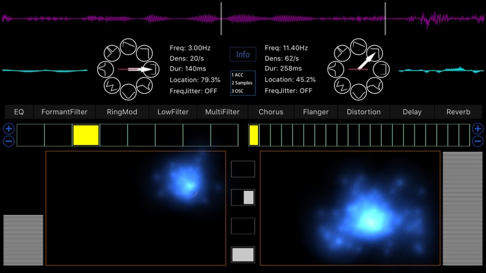Image resolution: width=486 pixels, height=273 pixels.
Task: Toggle the half-filled center box
Action: [x=243, y=197]
